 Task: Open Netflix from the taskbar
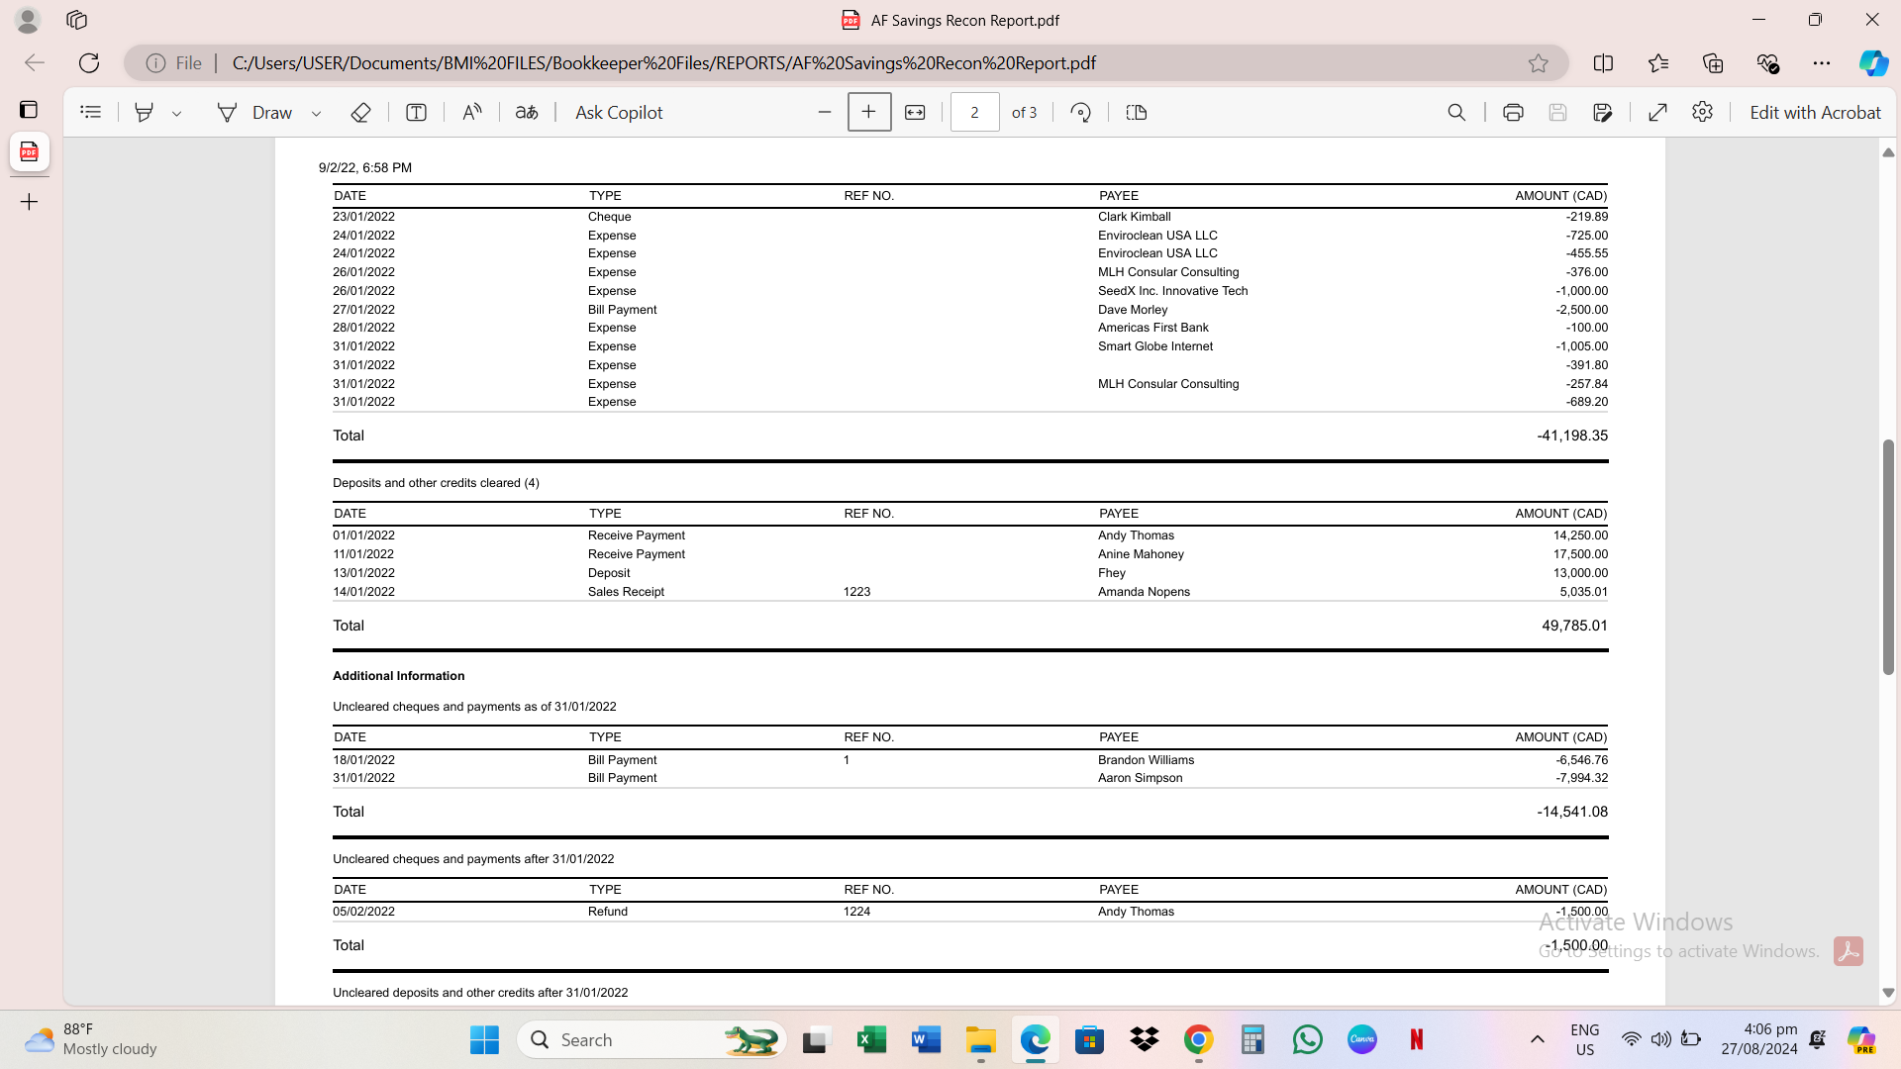(x=1416, y=1040)
